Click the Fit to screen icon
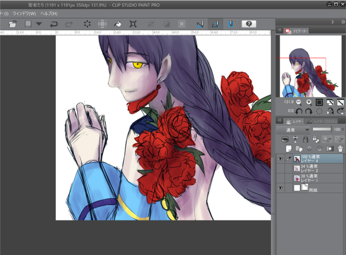 (340, 102)
